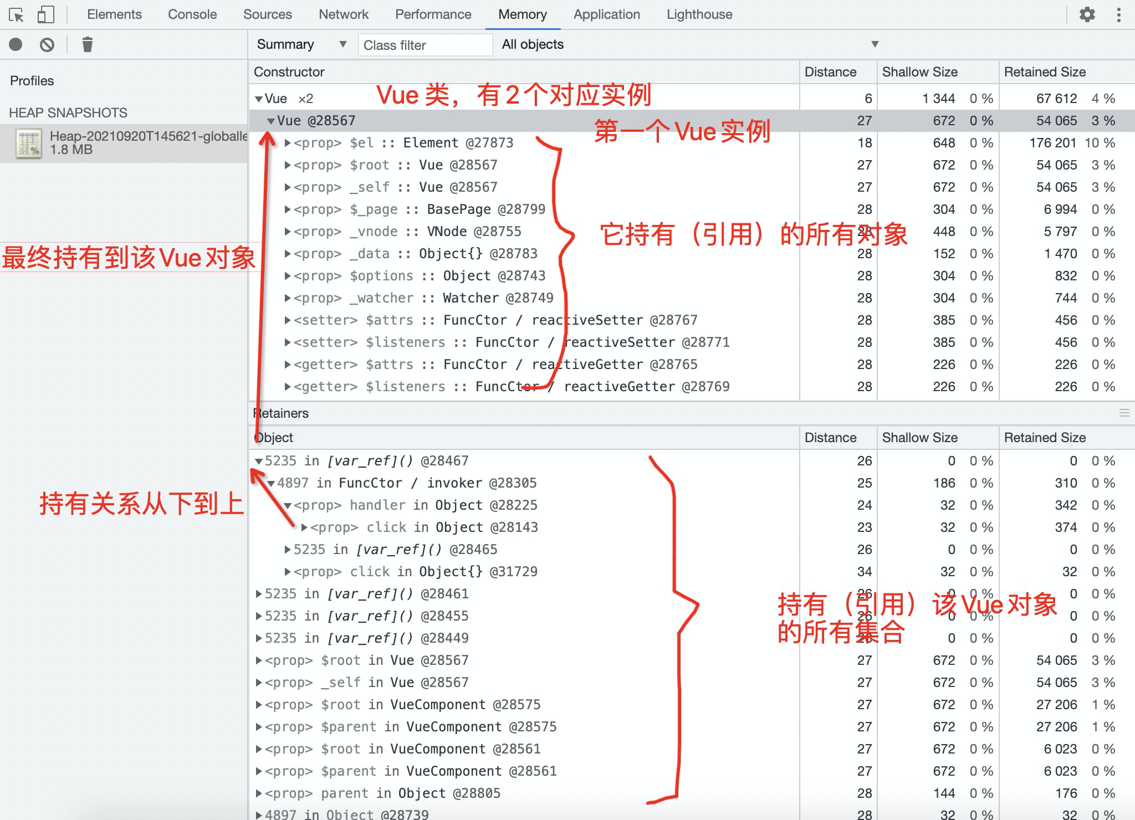Click the inspect element picker icon

pos(17,15)
